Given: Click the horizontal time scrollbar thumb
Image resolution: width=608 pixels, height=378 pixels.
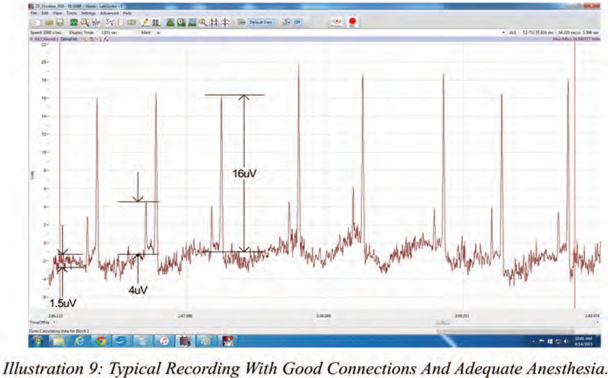Looking at the screenshot, I should tap(442, 322).
